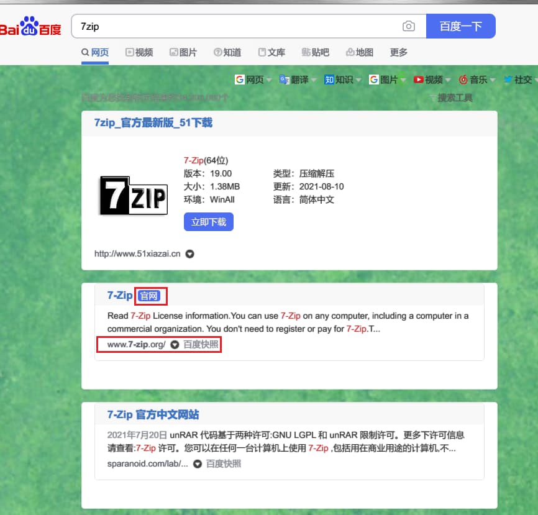Open the 翻译 translate shortcut
Image resolution: width=538 pixels, height=515 pixels.
point(294,80)
